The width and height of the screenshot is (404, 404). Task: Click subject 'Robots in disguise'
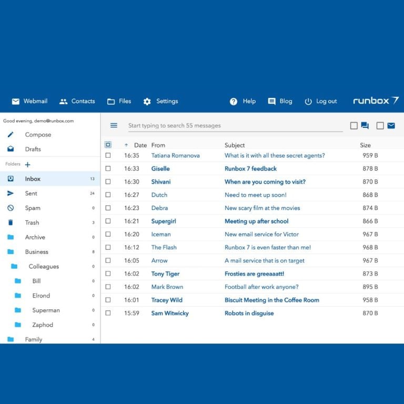[249, 313]
